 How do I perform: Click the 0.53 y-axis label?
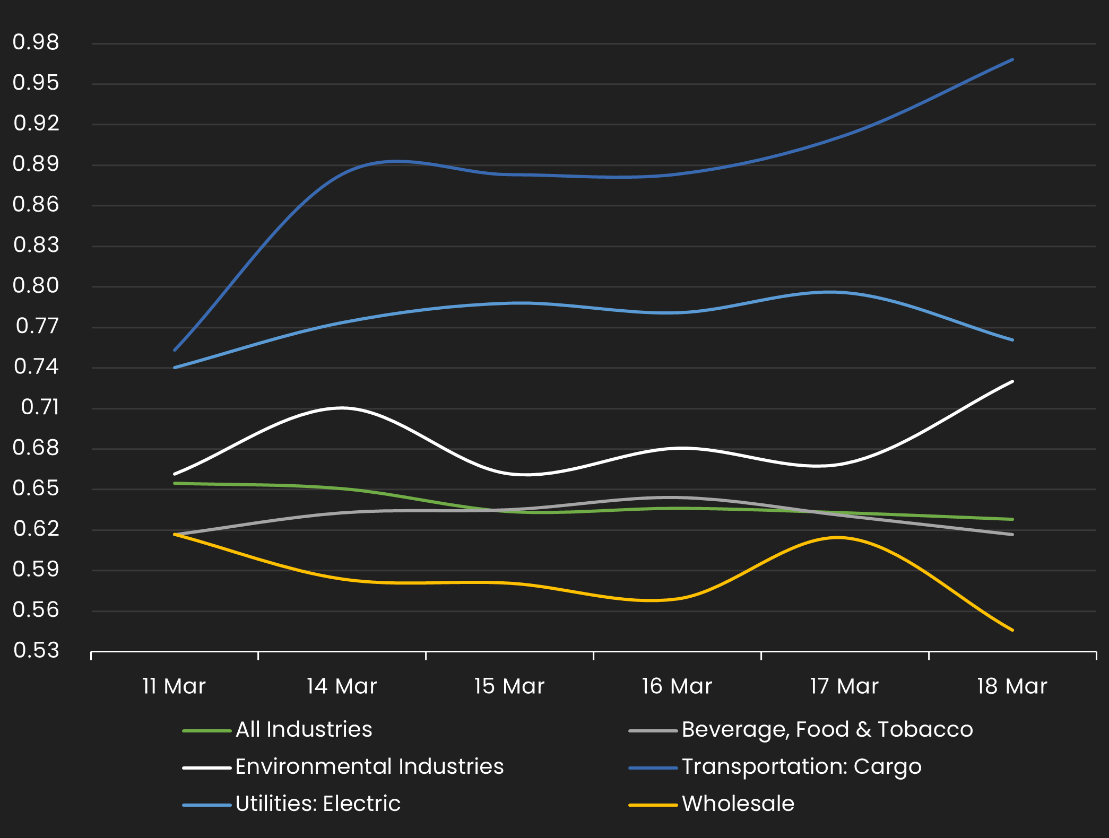coord(36,650)
